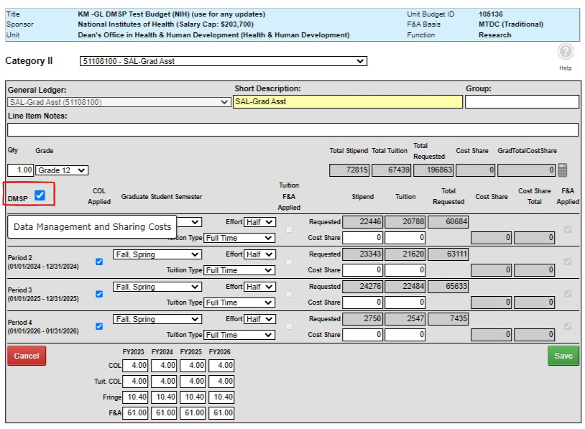Open the Help question mark icon

pyautogui.click(x=565, y=50)
